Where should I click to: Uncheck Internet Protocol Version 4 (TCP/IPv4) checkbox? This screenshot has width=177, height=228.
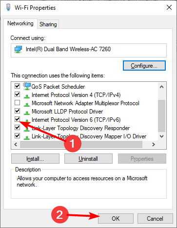(x=17, y=95)
